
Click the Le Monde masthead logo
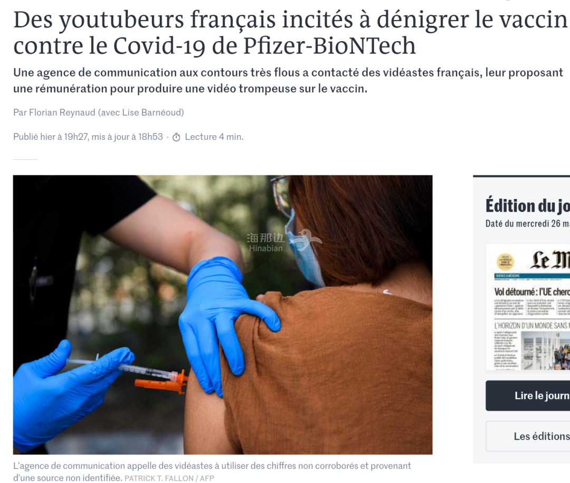tap(549, 260)
